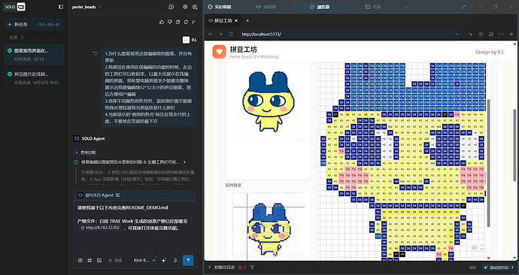Click the element picker cursor icon
The height and width of the screenshot is (275, 519).
[471, 34]
